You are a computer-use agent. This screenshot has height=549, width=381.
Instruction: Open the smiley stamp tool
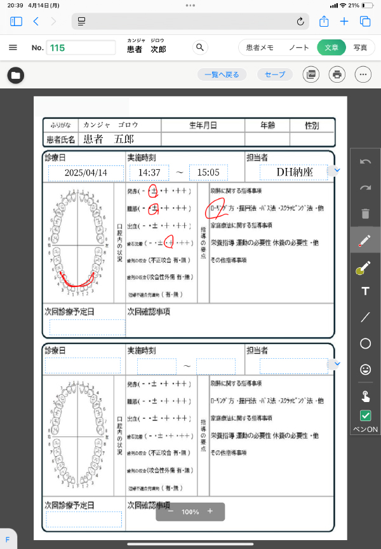365,369
